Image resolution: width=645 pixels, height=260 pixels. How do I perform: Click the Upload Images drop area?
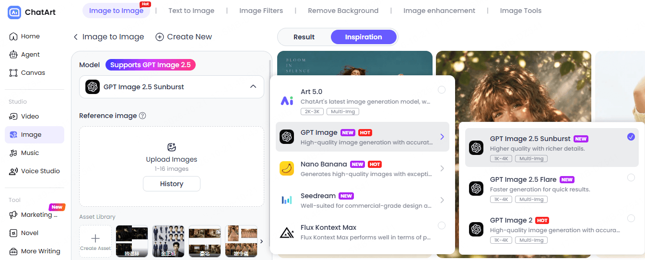pyautogui.click(x=172, y=166)
